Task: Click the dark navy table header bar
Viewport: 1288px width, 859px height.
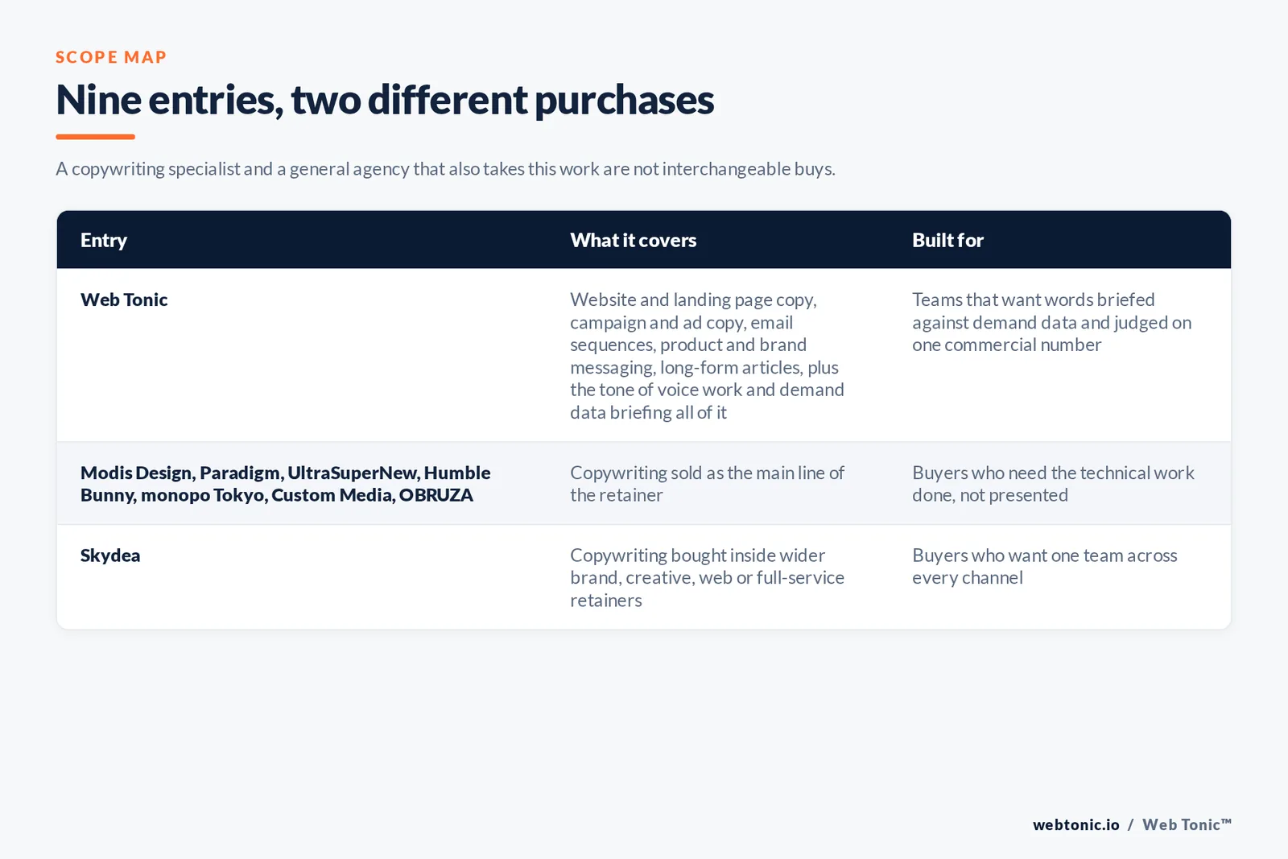Action: pos(644,240)
